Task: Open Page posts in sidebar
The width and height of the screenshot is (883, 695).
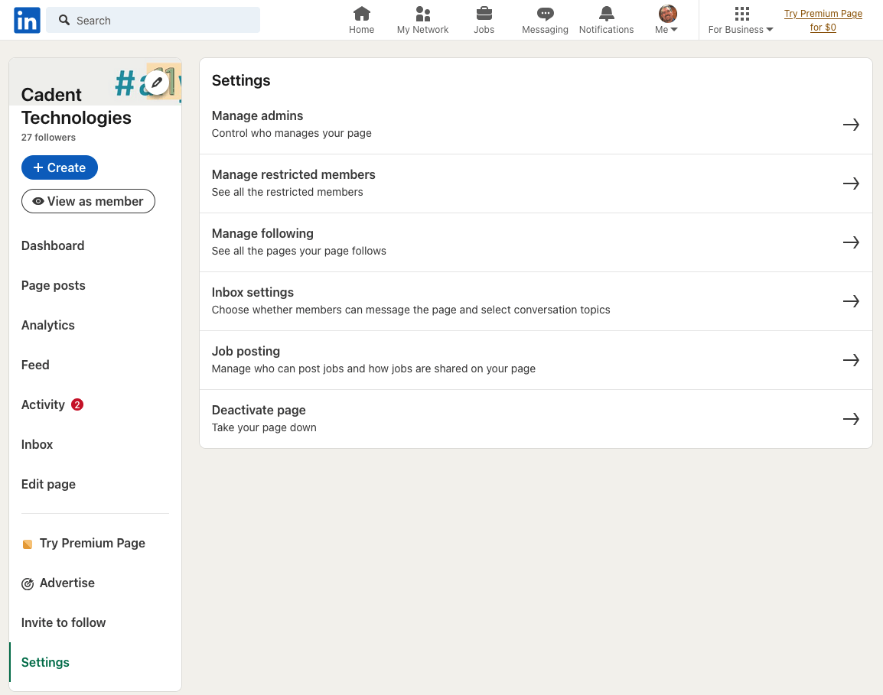Action: [x=54, y=285]
